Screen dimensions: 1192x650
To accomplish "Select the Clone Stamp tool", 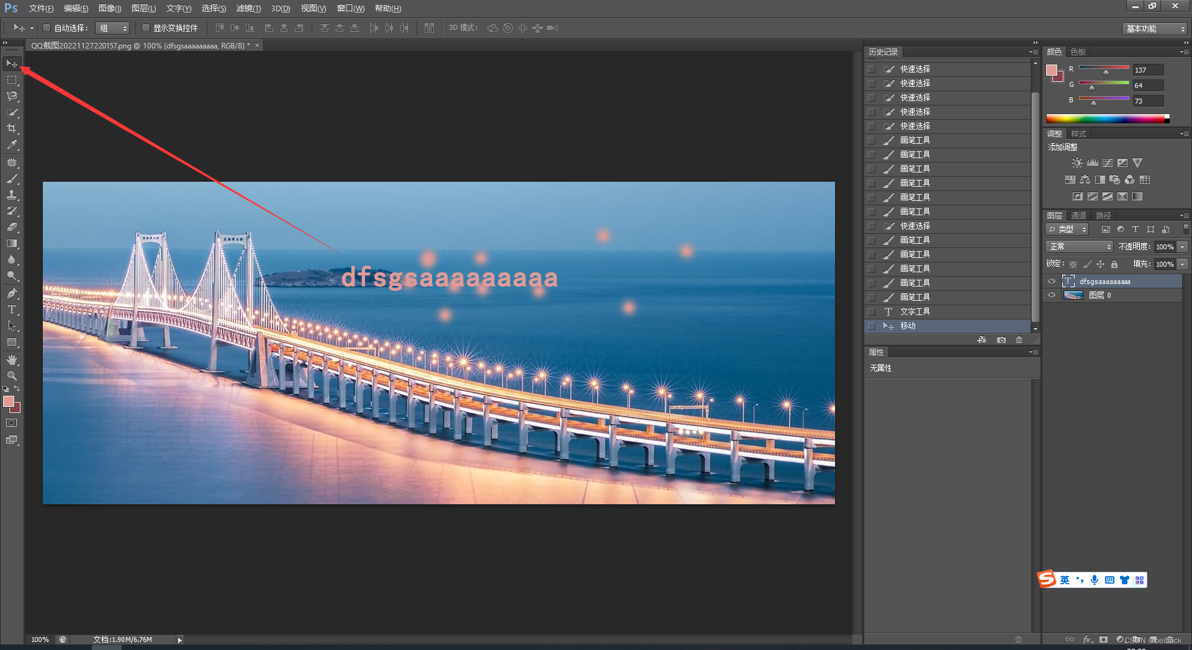I will coord(12,195).
